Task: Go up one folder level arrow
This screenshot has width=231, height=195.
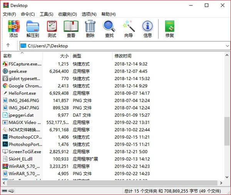Action: (x=8, y=45)
